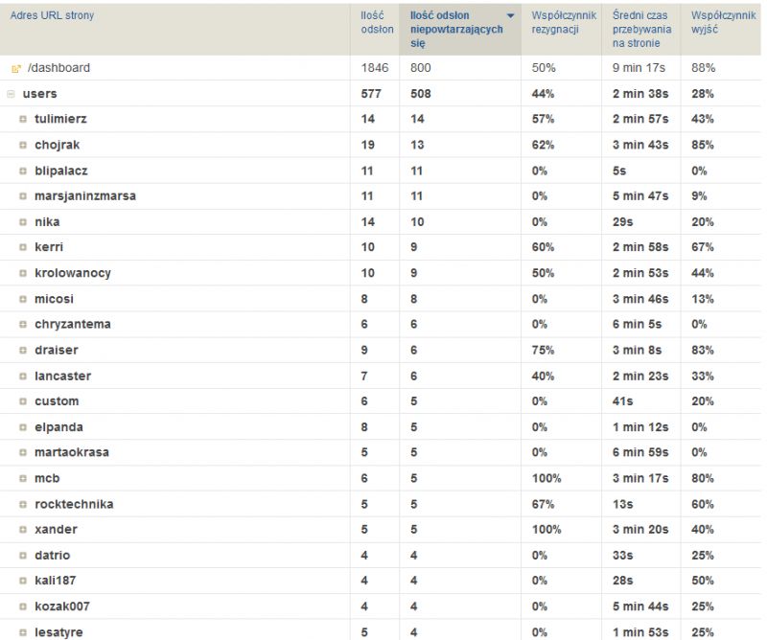Select the kali187 label
This screenshot has height=640, width=767.
[x=56, y=581]
